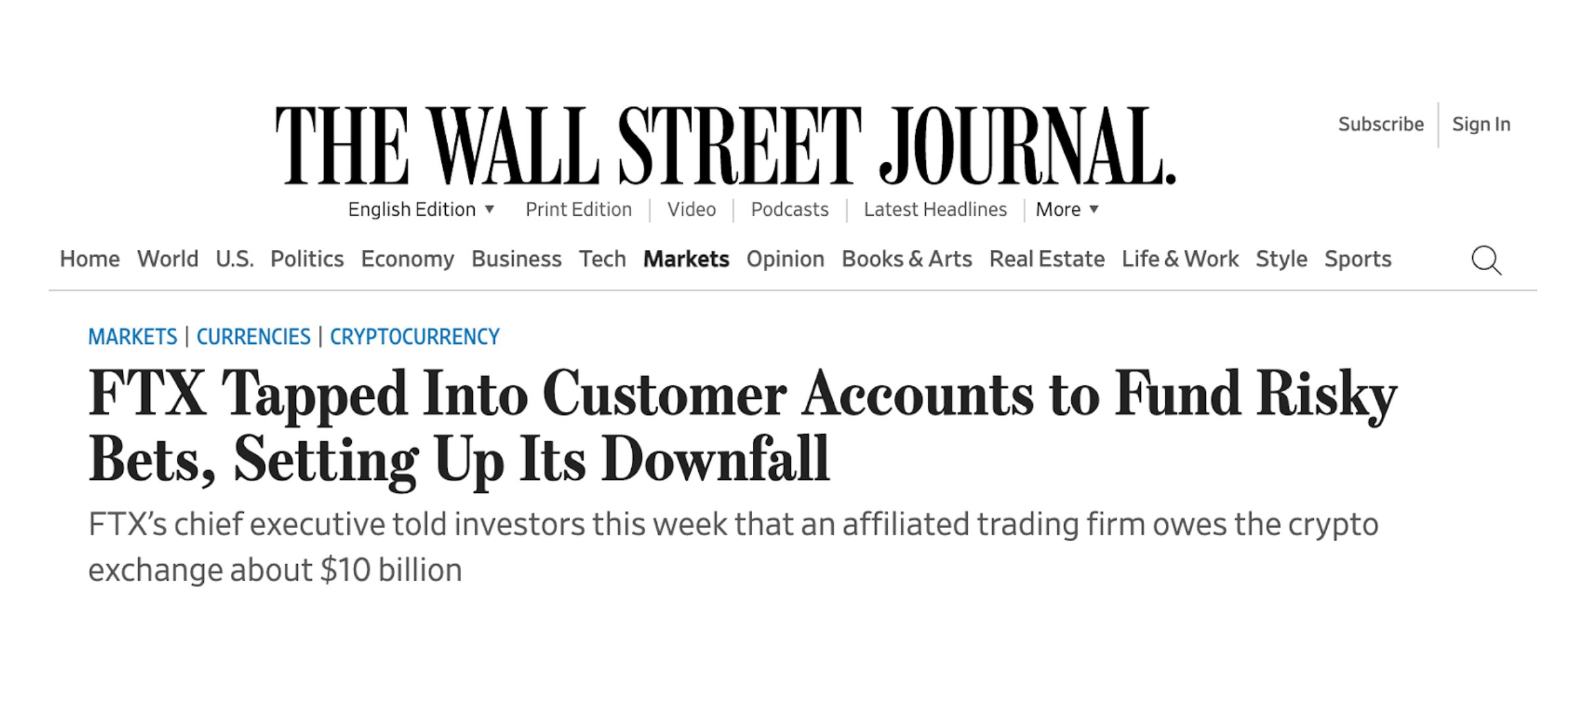Open the Print Edition link
1582x714 pixels.
tap(578, 210)
